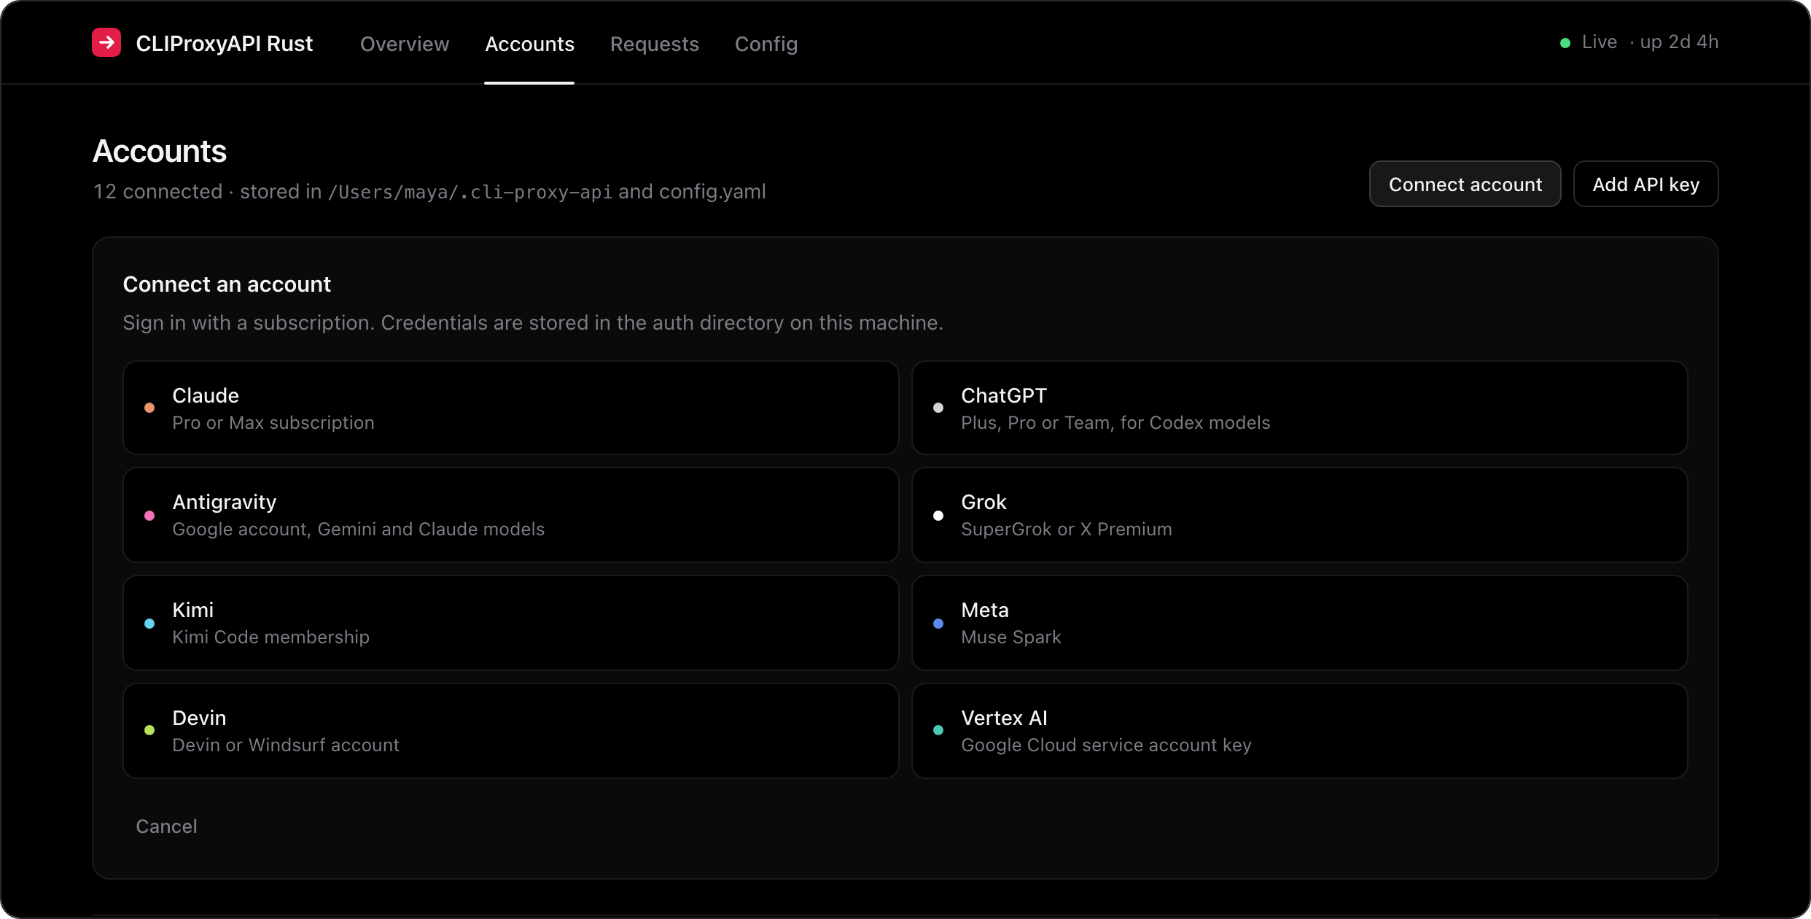This screenshot has width=1811, height=919.
Task: Click 'Plus, Pro or Team, for Codex models'
Action: pyautogui.click(x=1115, y=423)
